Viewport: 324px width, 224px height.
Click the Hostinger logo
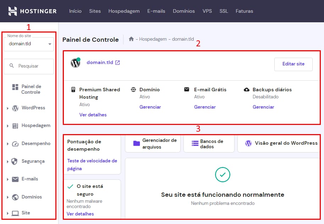(x=32, y=11)
